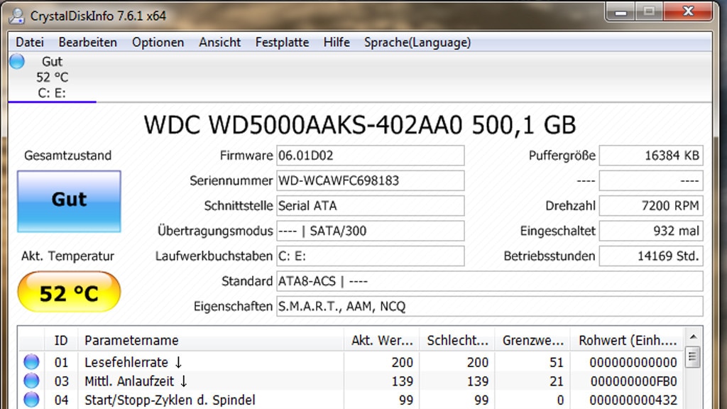
Task: Click the Gesamtzustand label
Action: (x=67, y=156)
